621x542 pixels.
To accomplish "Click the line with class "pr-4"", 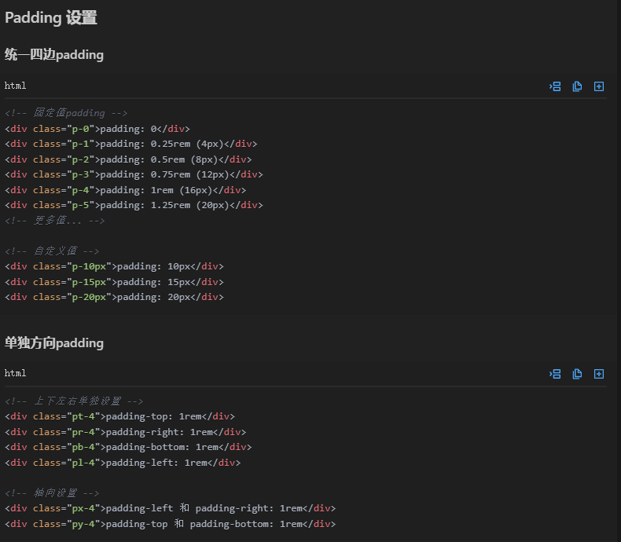I will click(126, 432).
